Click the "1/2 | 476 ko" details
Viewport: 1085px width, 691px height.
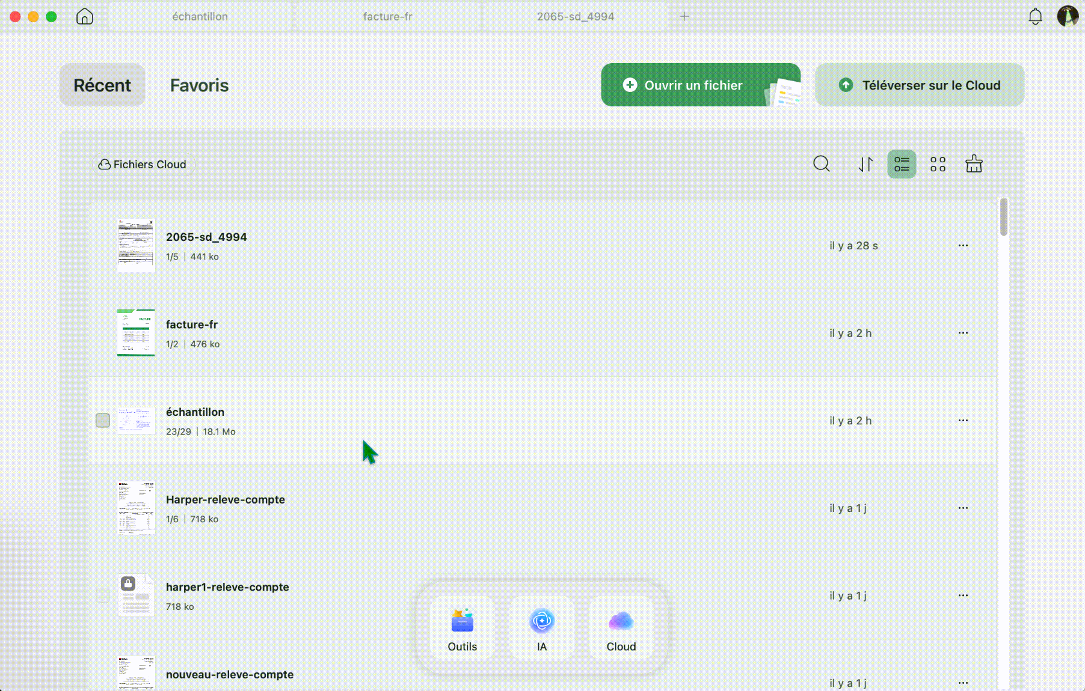193,344
